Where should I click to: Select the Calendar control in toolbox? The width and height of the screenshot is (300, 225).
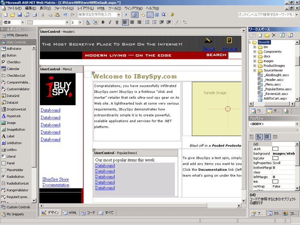point(13,69)
